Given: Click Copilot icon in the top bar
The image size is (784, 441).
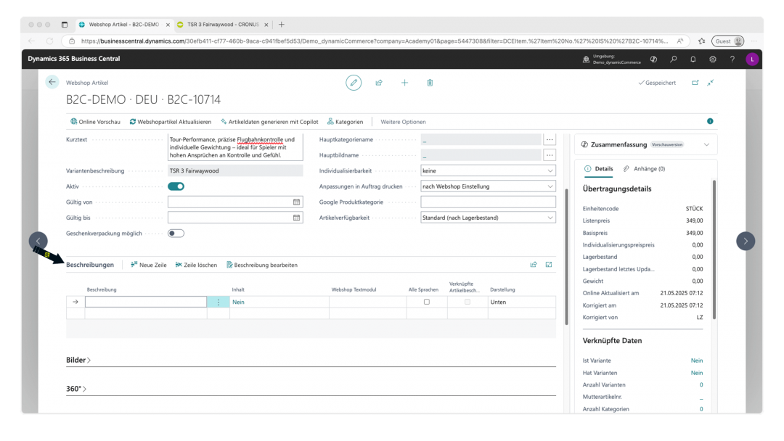Looking at the screenshot, I should pos(653,59).
